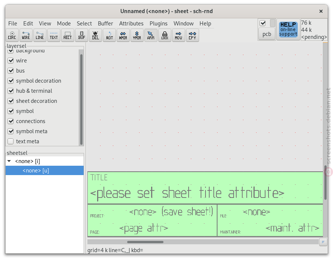
Task: Click the corner icon beside horizontal scrollbar
Action: point(323,242)
